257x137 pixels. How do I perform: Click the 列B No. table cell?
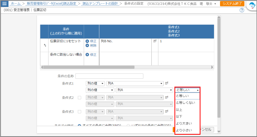click(x=125, y=45)
